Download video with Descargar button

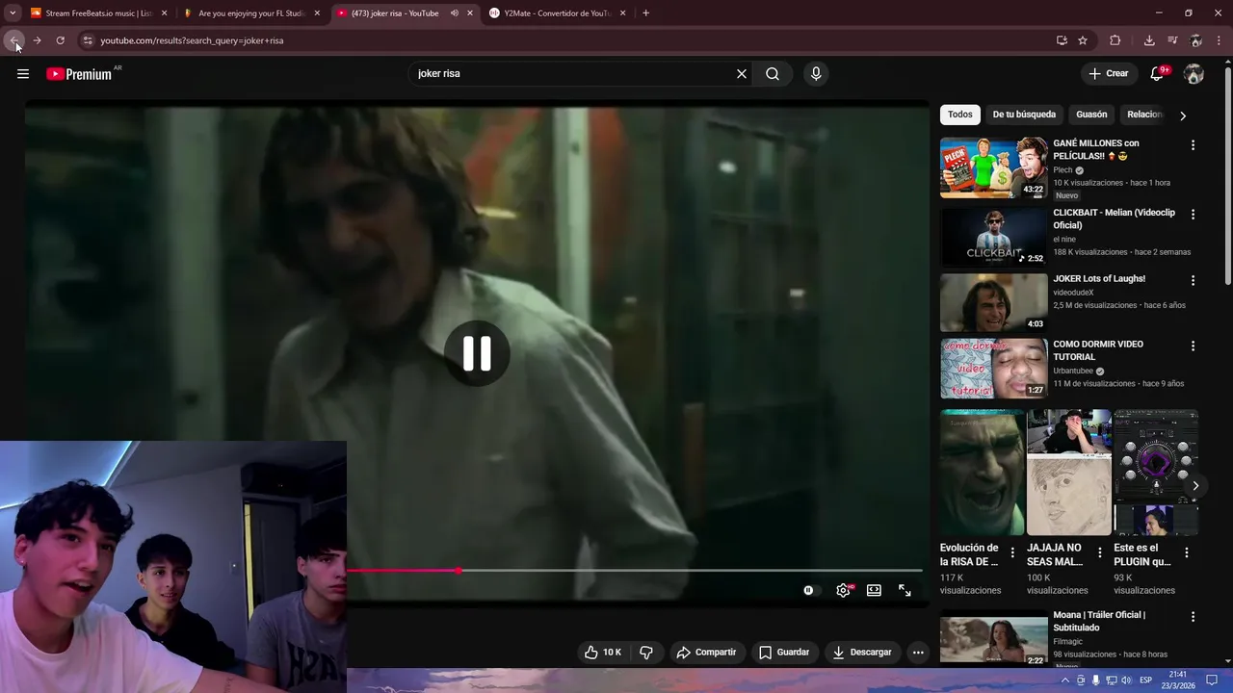(862, 653)
